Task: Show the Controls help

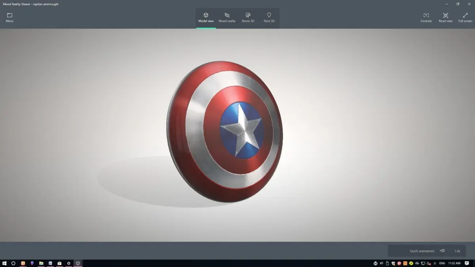Action: pos(426,18)
